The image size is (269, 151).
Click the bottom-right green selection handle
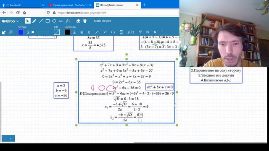[x=177, y=125]
